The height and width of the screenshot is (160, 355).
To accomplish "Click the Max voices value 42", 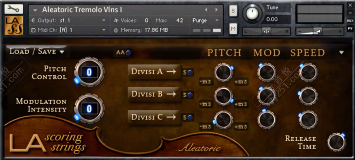I will pos(180,20).
